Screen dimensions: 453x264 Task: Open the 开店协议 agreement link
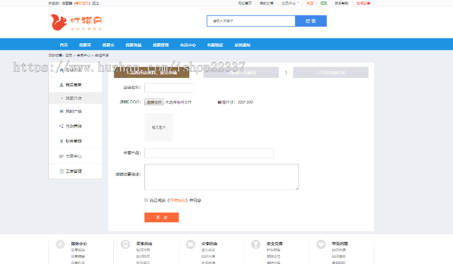pos(177,200)
